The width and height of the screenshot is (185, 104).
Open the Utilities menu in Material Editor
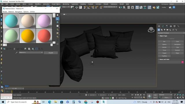click(x=32, y=12)
